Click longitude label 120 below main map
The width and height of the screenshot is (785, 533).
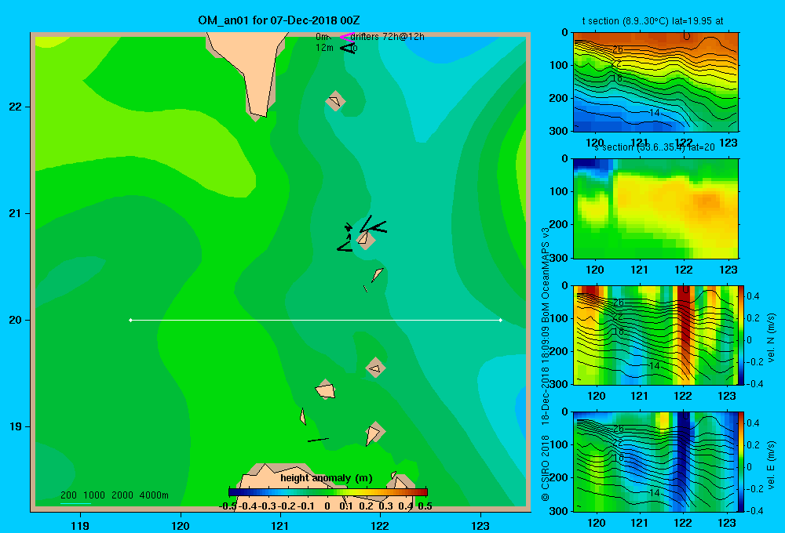(x=181, y=525)
